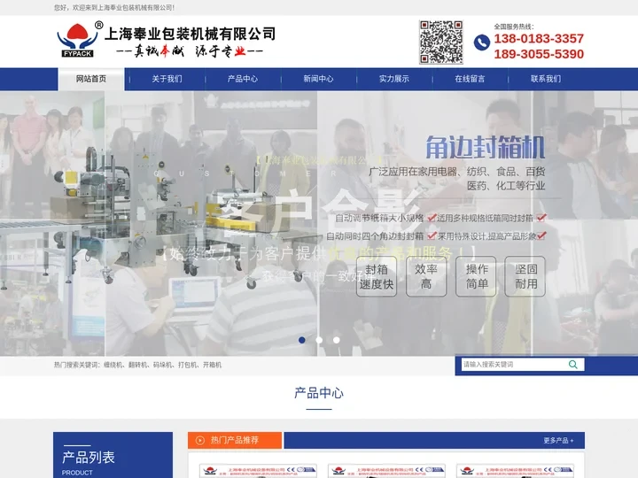Click the play icon beside 热门产品推荐
This screenshot has height=478, width=638.
tap(199, 440)
